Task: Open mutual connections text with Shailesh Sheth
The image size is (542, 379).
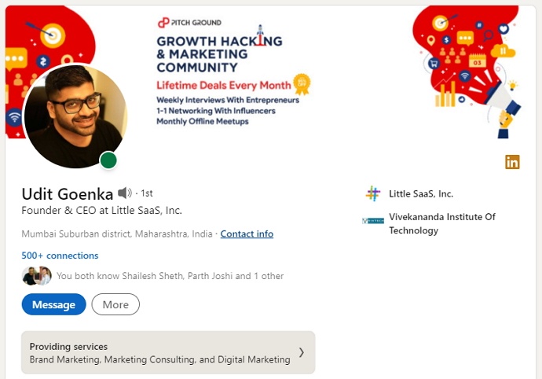Action: click(x=170, y=276)
